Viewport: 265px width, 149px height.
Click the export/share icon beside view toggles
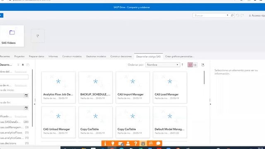click(x=203, y=65)
